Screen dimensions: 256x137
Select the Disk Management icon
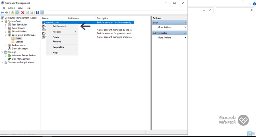point(9,59)
